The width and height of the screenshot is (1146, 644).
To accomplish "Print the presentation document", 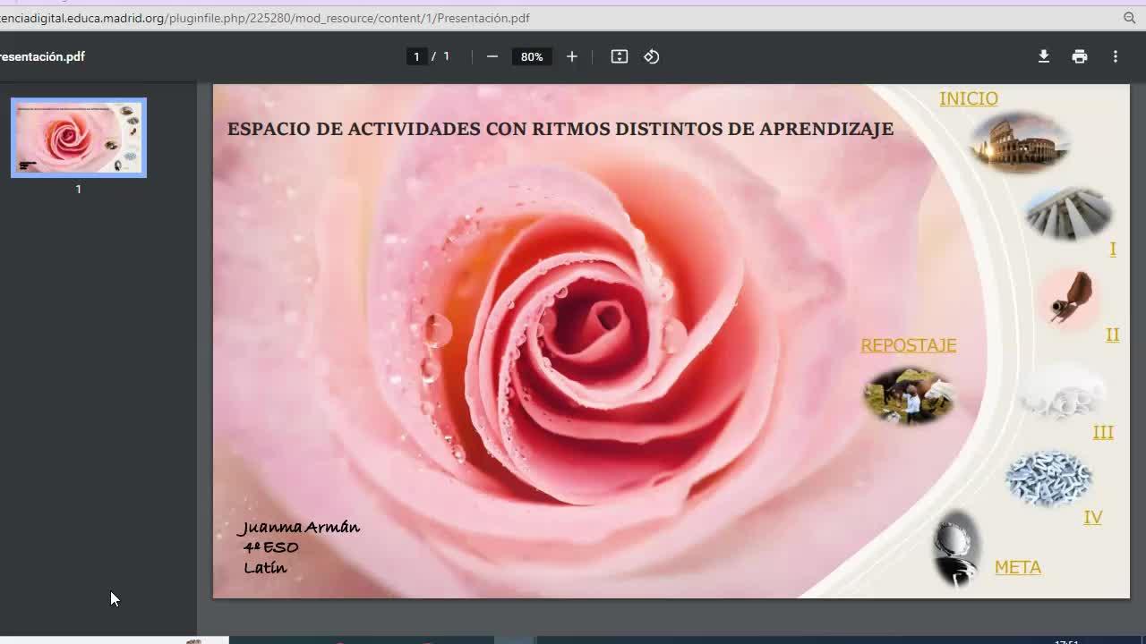I will tap(1079, 56).
